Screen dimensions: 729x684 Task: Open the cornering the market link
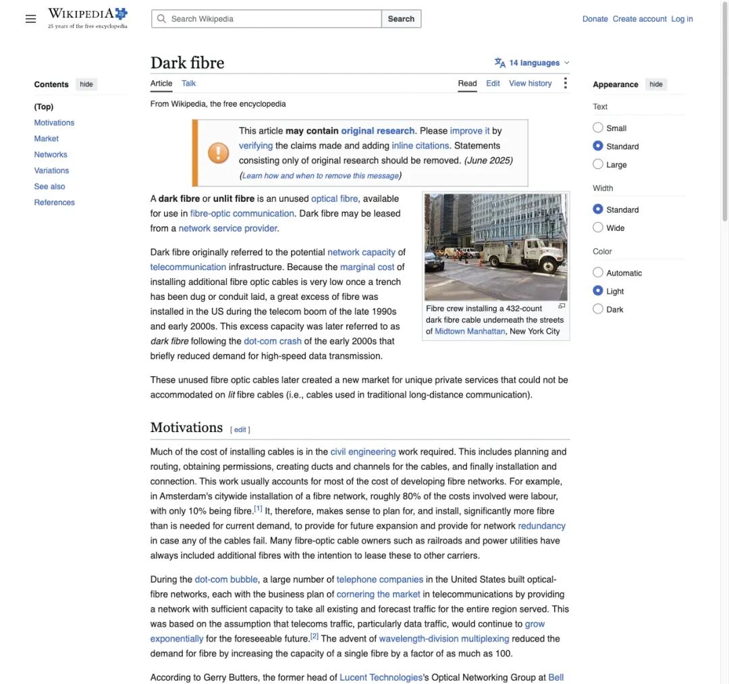tap(378, 594)
